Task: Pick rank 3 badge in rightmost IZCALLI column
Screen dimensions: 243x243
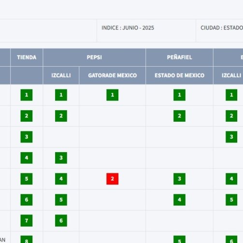Action: [231, 137]
